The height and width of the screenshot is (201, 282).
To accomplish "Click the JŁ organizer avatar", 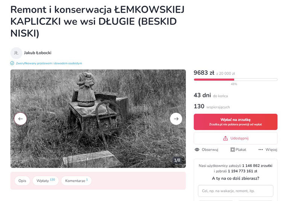I will 16,53.
